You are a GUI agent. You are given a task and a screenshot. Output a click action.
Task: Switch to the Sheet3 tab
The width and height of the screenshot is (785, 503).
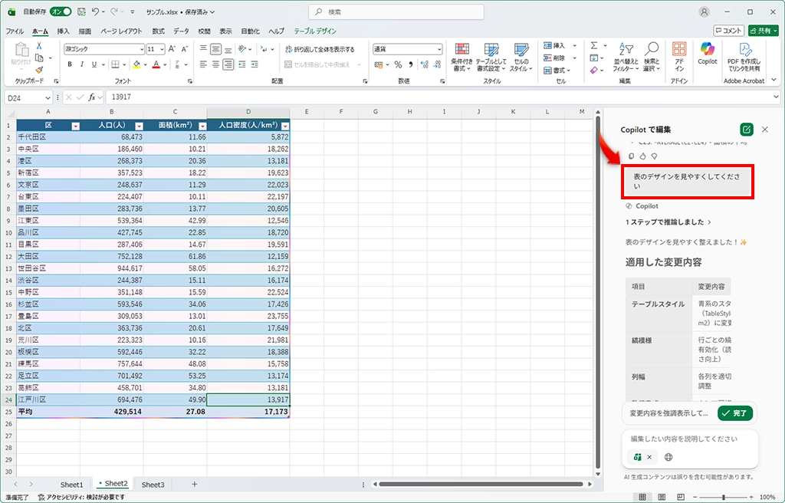[152, 485]
